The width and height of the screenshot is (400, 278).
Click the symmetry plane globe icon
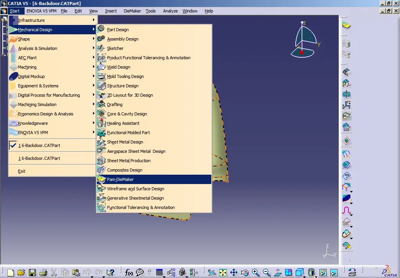346,94
